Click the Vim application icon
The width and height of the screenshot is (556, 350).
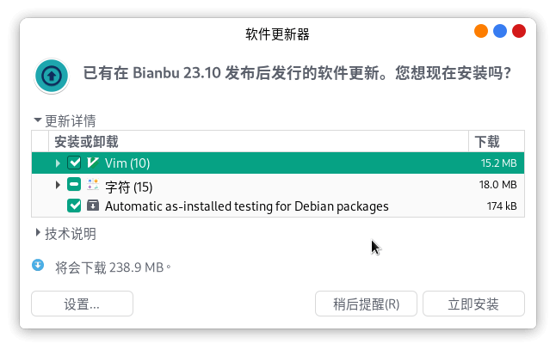pyautogui.click(x=93, y=163)
